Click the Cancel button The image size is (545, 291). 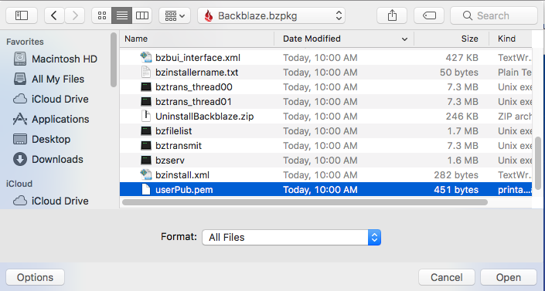tap(446, 277)
